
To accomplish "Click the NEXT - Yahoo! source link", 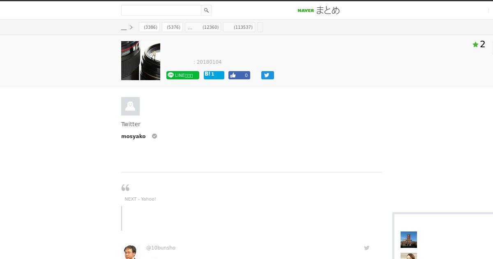I will (x=140, y=199).
